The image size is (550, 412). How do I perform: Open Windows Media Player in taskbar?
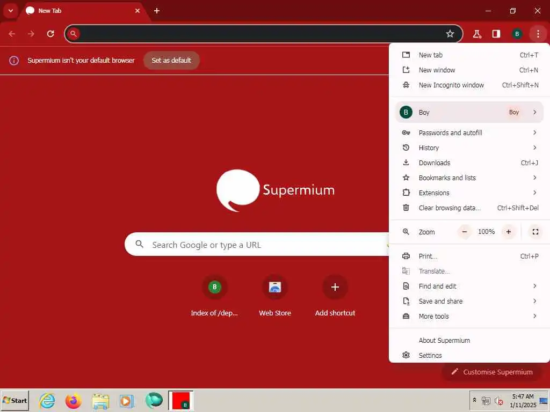[127, 401]
